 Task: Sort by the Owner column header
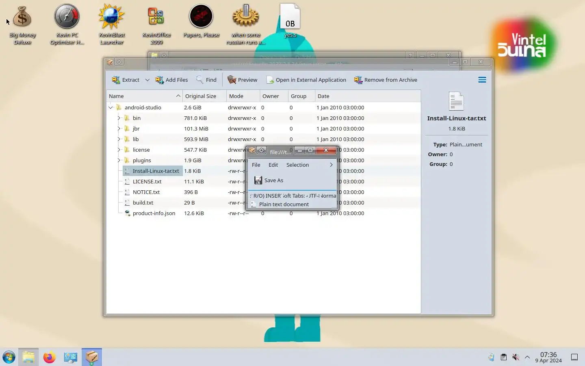274,96
